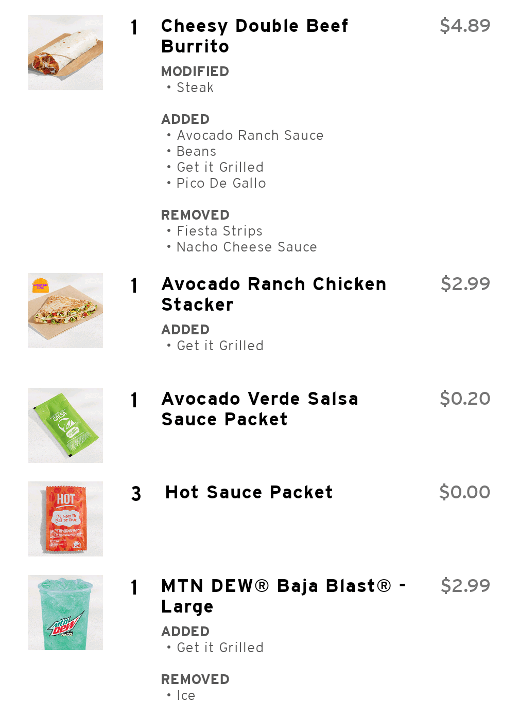
Task: Click the quantity 3 beside Hot Sauce Packet
Action: pyautogui.click(x=136, y=494)
